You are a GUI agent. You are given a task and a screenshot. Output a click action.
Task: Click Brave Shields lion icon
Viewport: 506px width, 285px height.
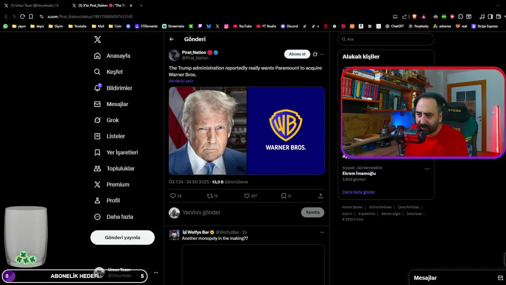pos(414,17)
